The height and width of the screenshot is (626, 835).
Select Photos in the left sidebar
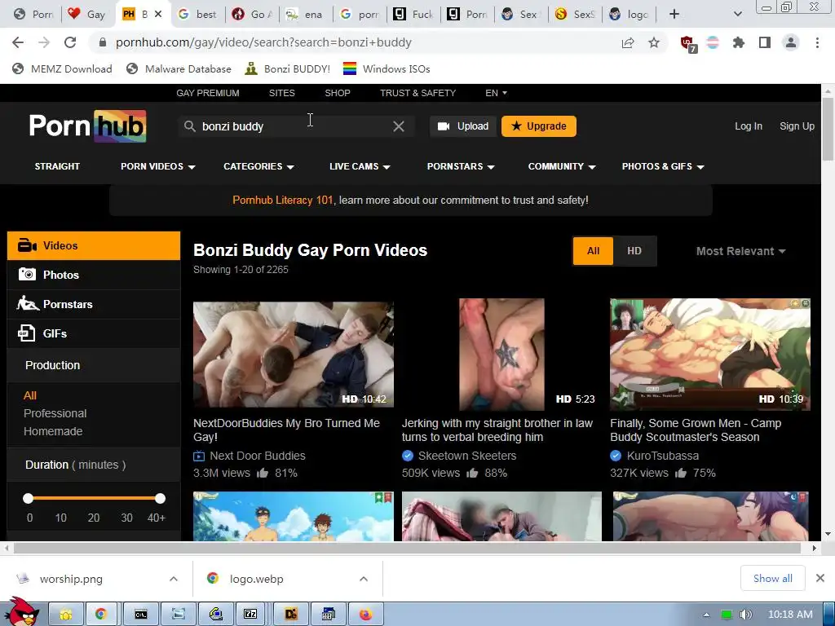[94, 275]
